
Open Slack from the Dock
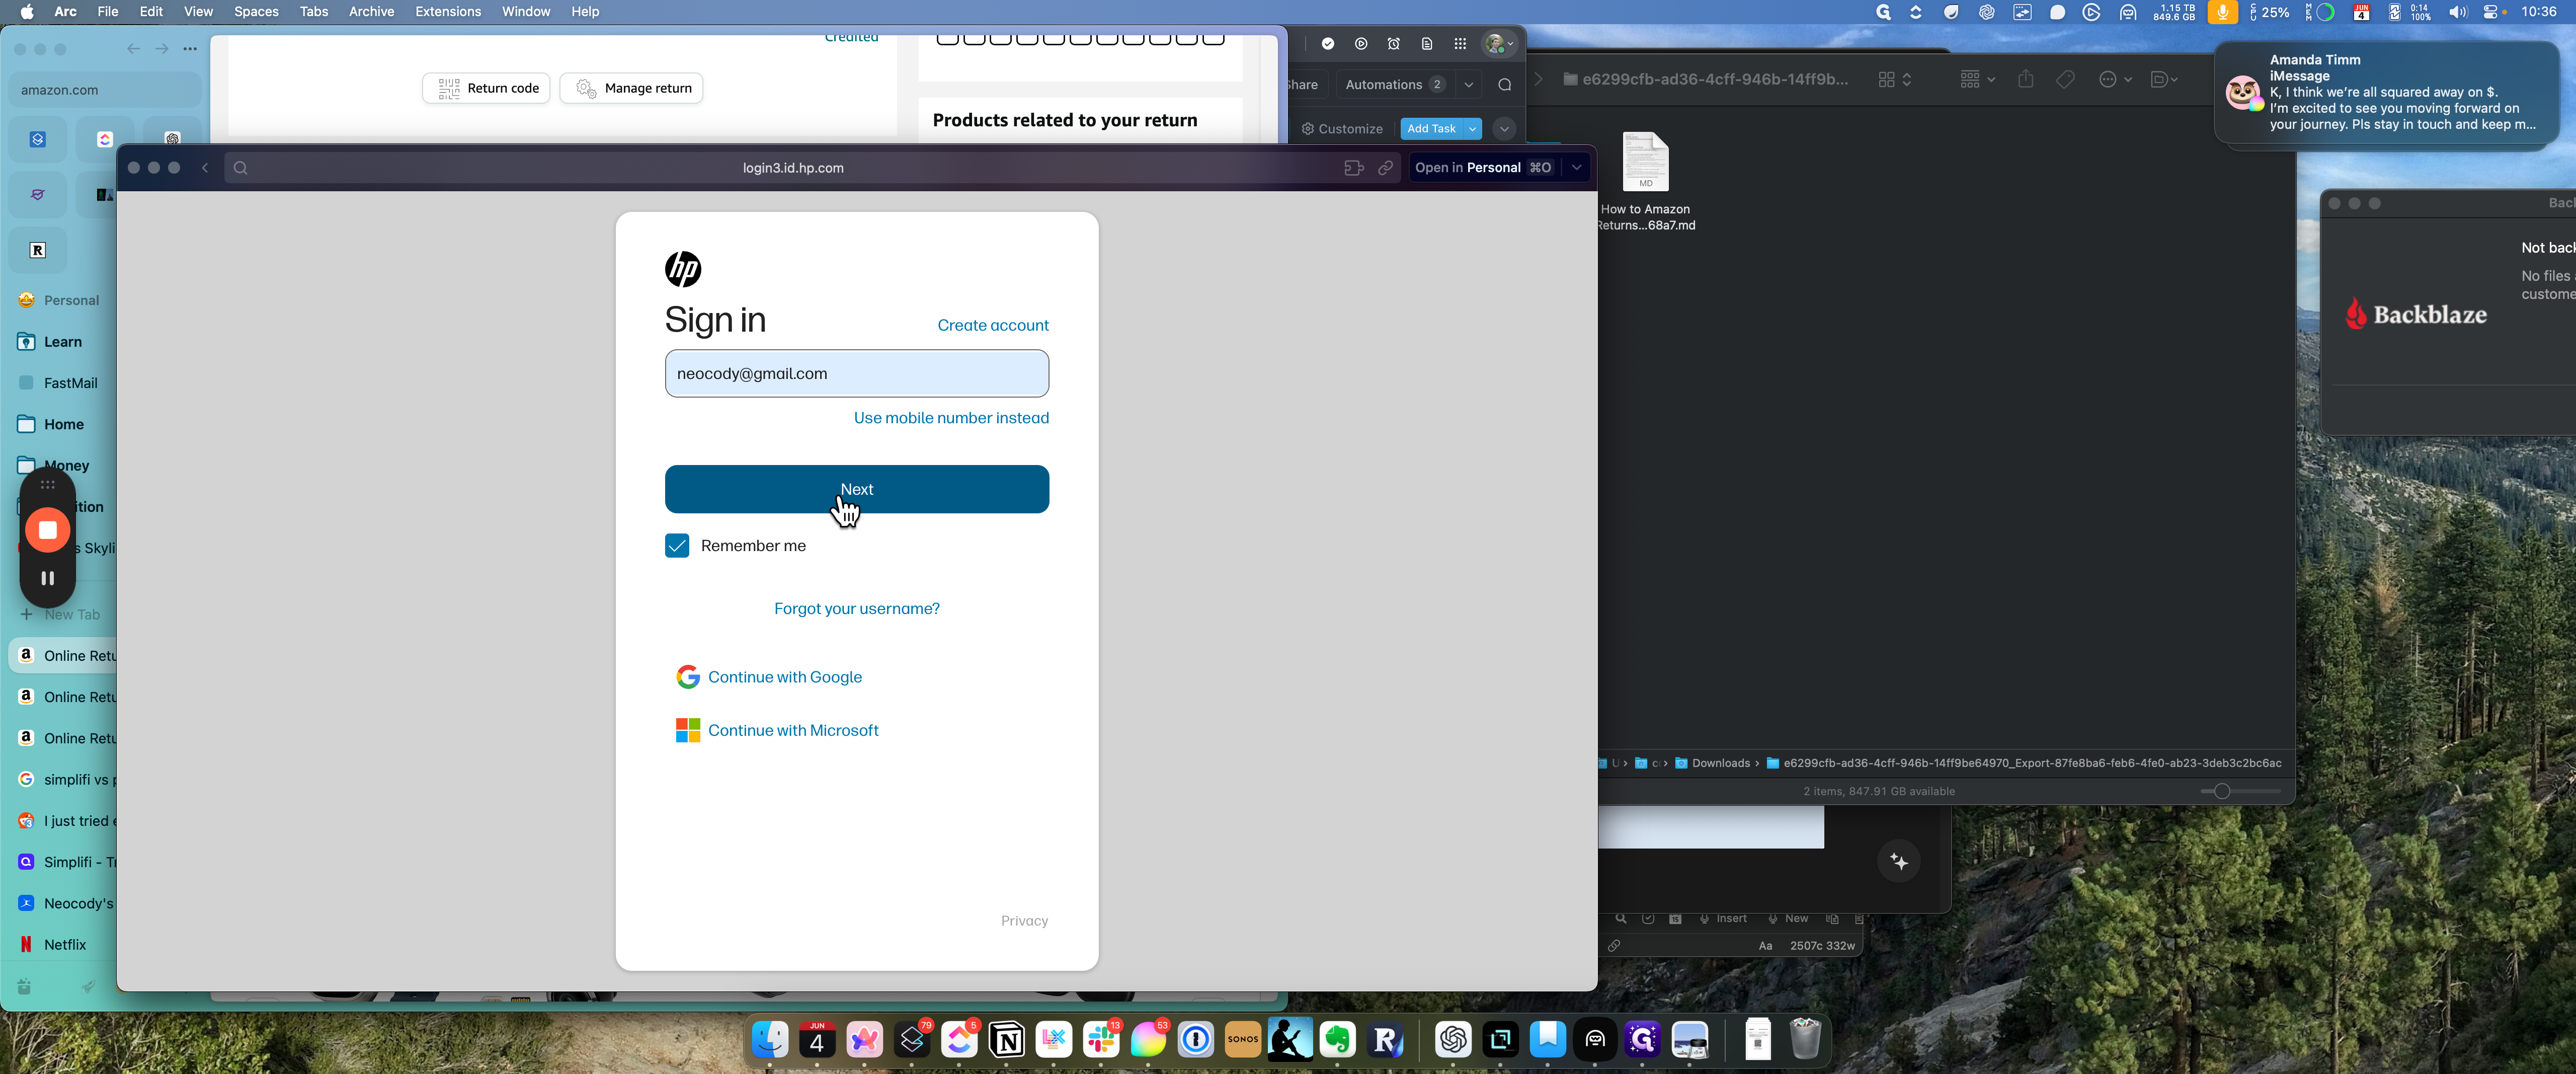(x=1101, y=1041)
